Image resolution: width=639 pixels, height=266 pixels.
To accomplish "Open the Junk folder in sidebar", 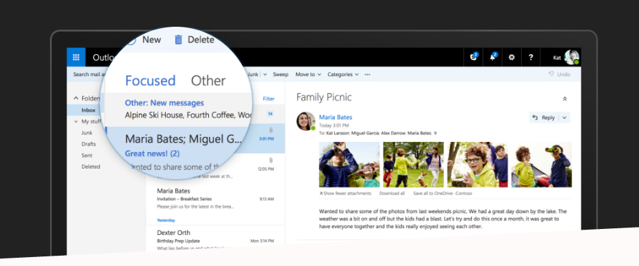I will (x=87, y=132).
